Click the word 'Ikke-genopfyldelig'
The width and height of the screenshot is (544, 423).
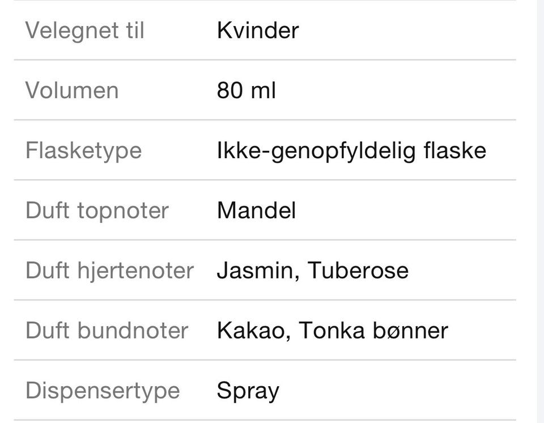coord(316,150)
